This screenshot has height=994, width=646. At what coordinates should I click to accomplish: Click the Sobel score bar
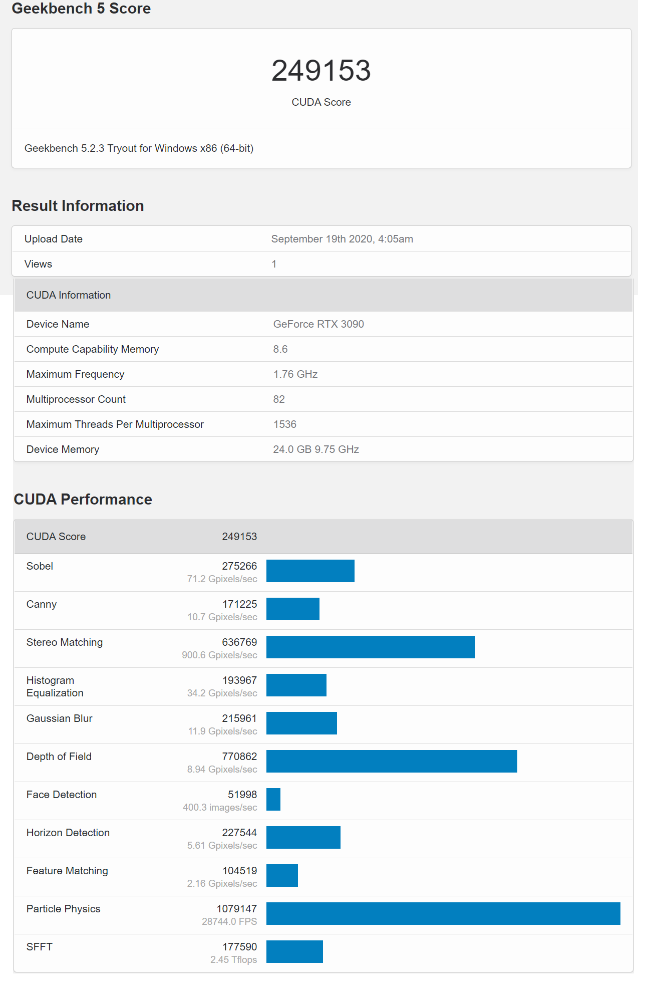point(310,571)
